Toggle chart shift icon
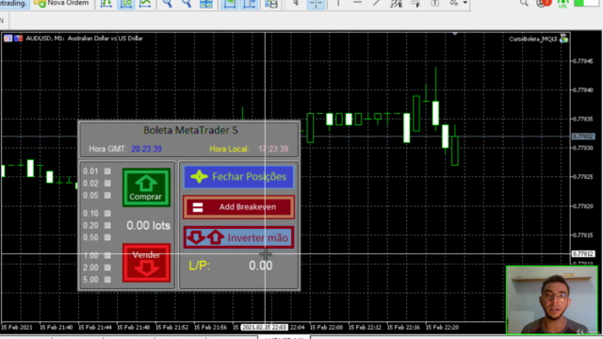The height and width of the screenshot is (339, 603). pyautogui.click(x=250, y=4)
